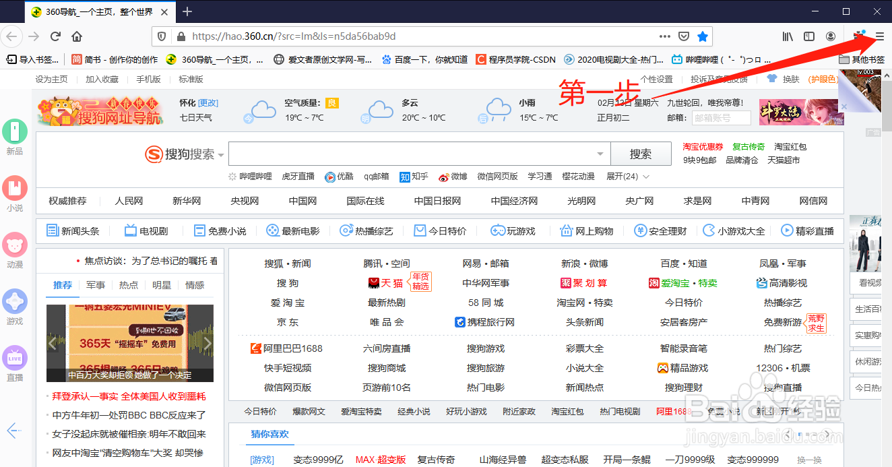Go to the Firefox home page
The width and height of the screenshot is (892, 467).
coord(77,36)
